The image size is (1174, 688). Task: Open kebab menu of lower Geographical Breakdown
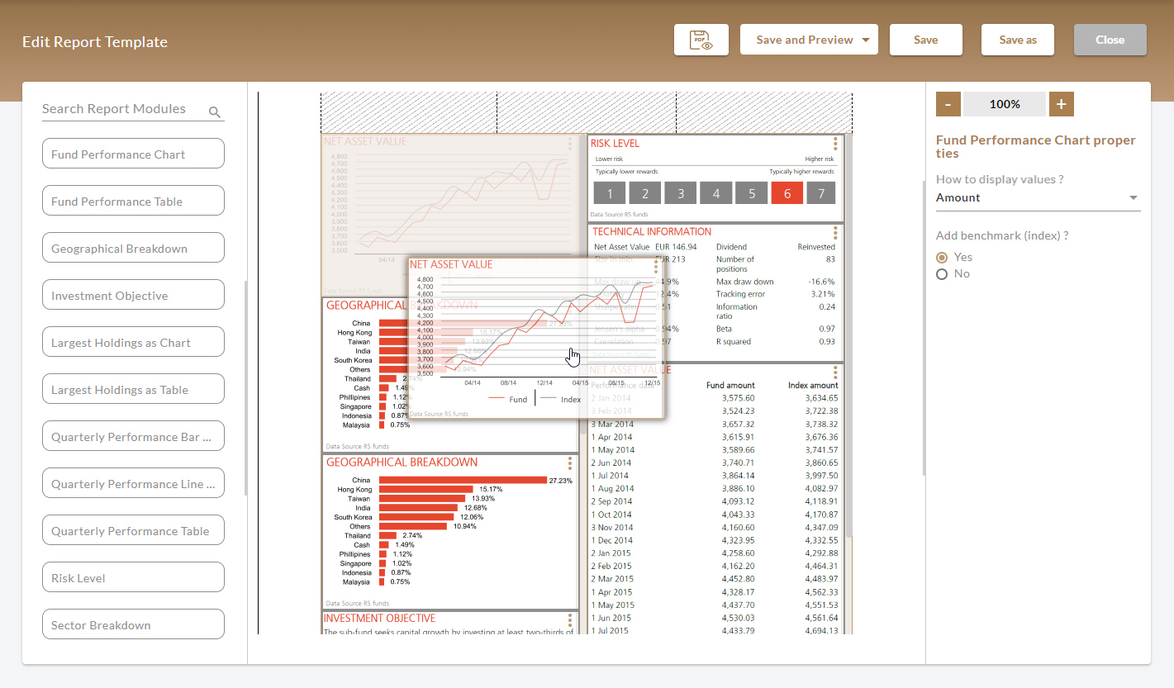(x=570, y=463)
